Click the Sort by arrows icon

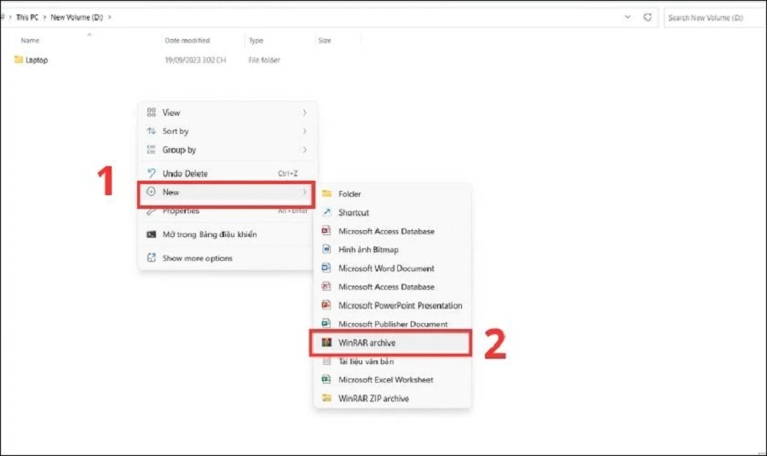151,131
